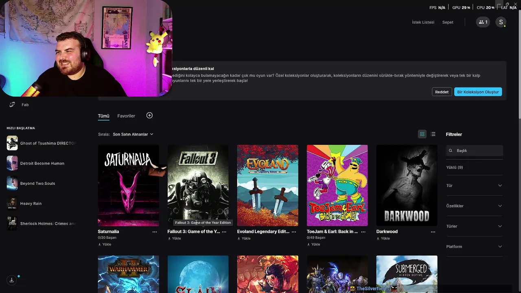Screen dimensions: 521x293
Task: Click 0/20 Başarı under Saturnalia
Action: point(107,238)
